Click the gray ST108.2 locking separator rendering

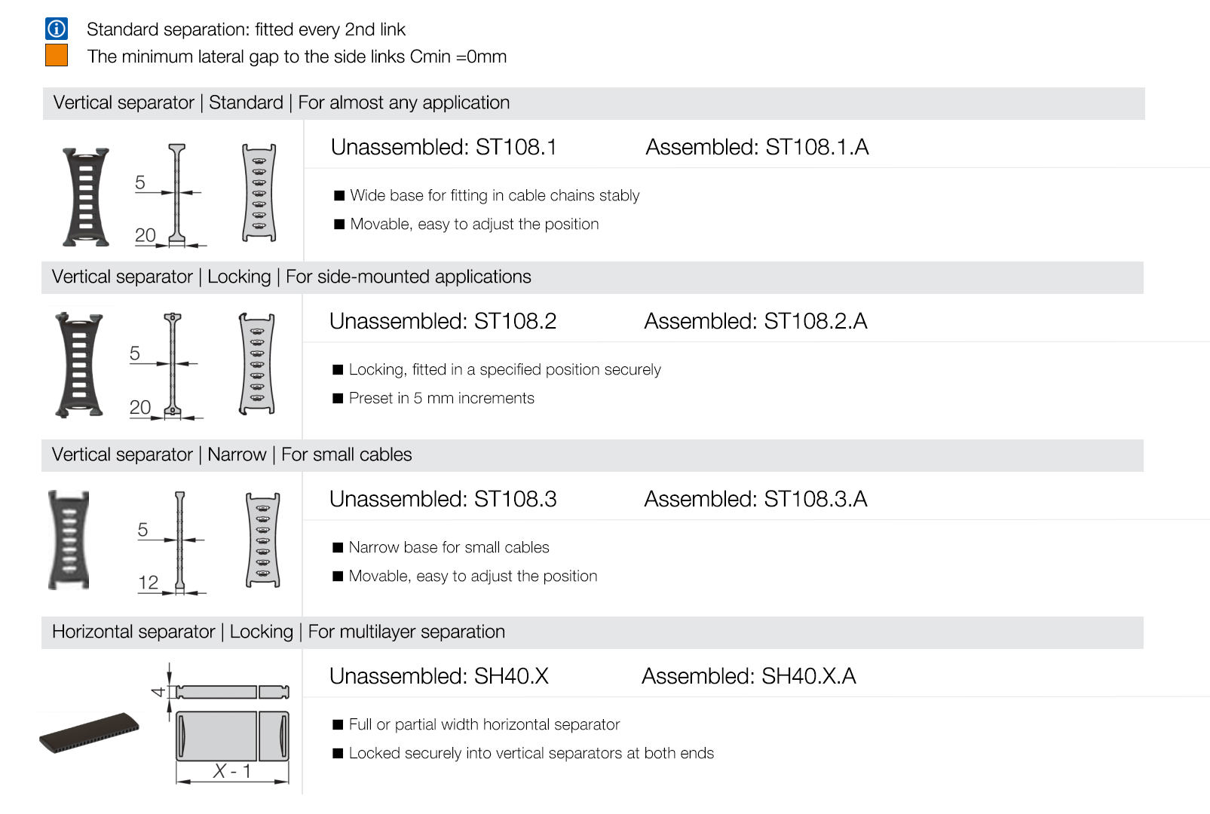click(x=257, y=364)
